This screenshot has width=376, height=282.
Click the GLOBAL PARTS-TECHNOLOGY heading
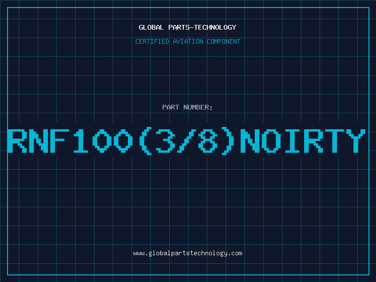click(x=188, y=27)
